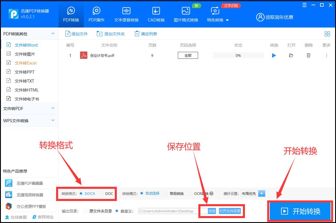
Task: Start converting 创业计划书.pdf with the play icon
Action: pyautogui.click(x=274, y=55)
